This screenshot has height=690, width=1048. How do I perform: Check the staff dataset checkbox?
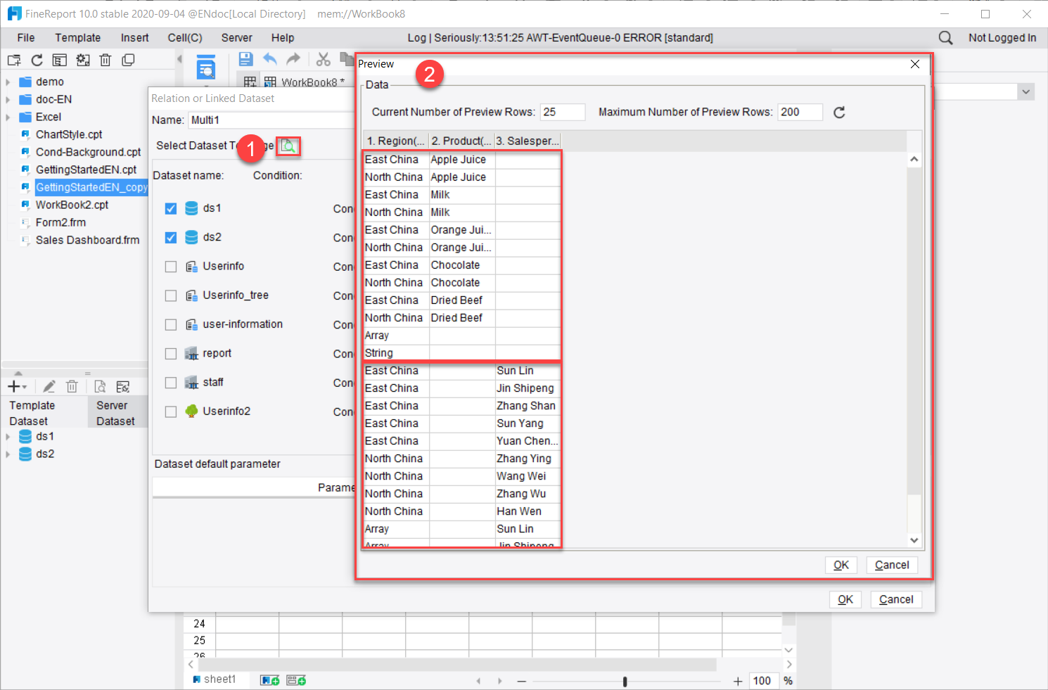coord(170,382)
